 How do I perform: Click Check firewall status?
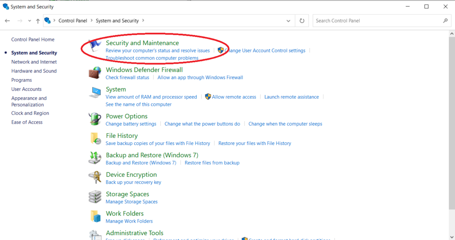tap(128, 77)
